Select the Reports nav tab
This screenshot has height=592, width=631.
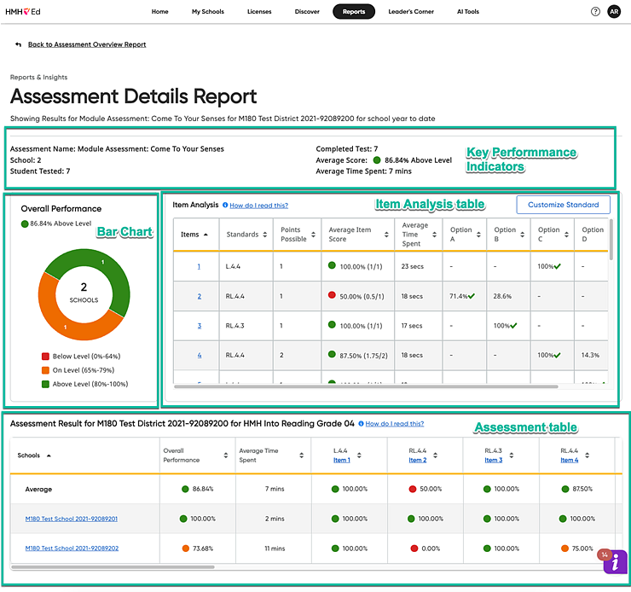coord(354,12)
